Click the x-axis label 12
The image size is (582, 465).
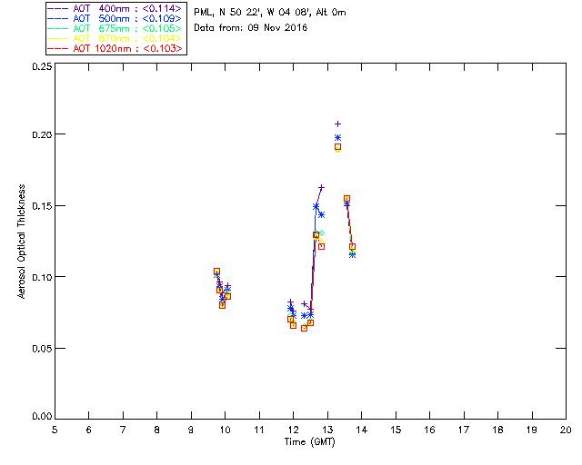293,430
